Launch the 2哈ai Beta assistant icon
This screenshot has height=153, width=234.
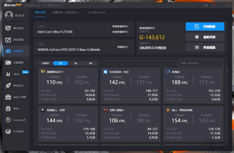tap(8, 74)
